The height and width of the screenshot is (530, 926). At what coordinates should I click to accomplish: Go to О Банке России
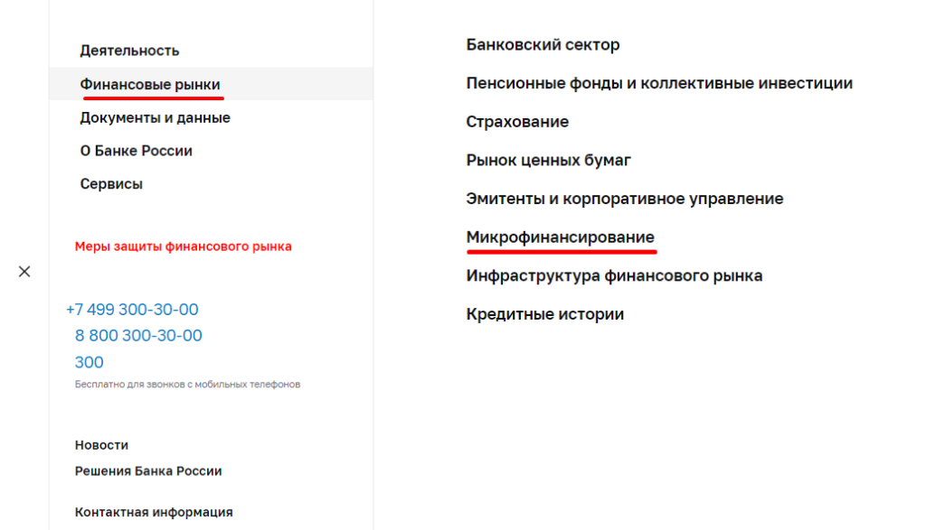pos(136,151)
